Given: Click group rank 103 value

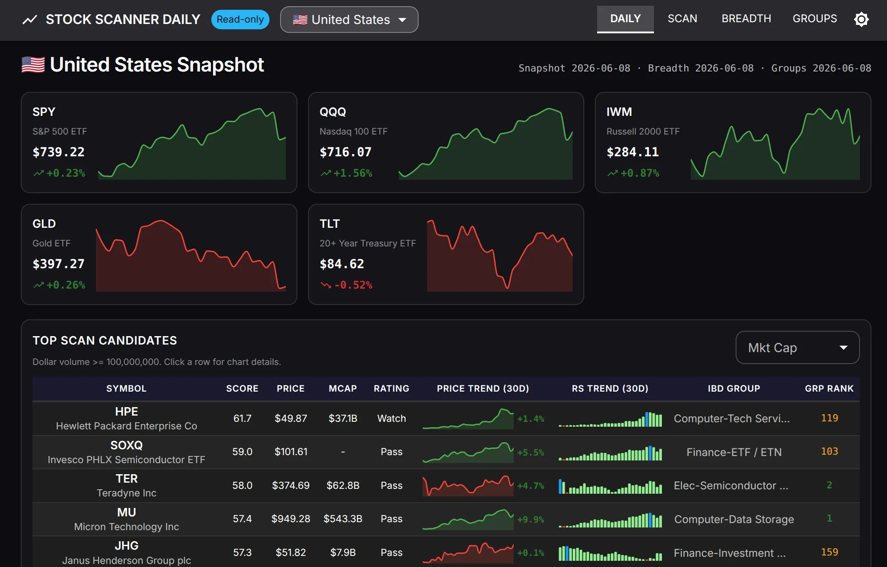Looking at the screenshot, I should 829,452.
